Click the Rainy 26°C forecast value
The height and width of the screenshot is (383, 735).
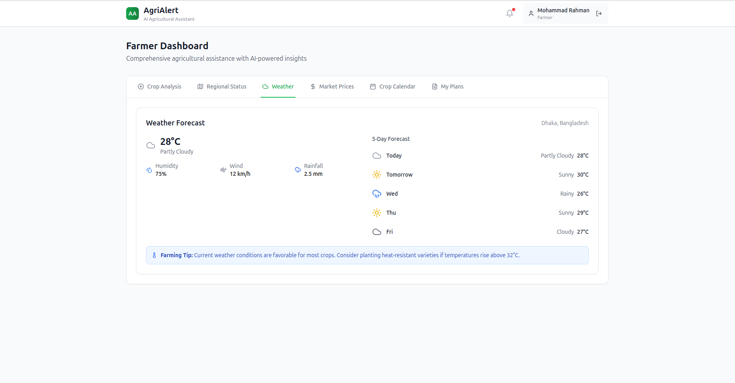(x=574, y=194)
